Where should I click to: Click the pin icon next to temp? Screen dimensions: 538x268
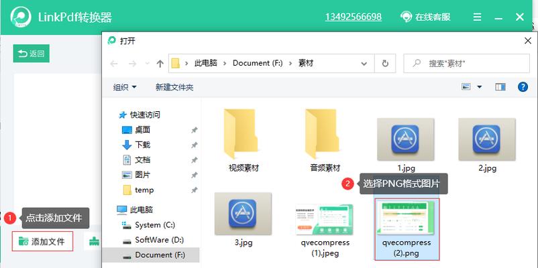point(194,190)
